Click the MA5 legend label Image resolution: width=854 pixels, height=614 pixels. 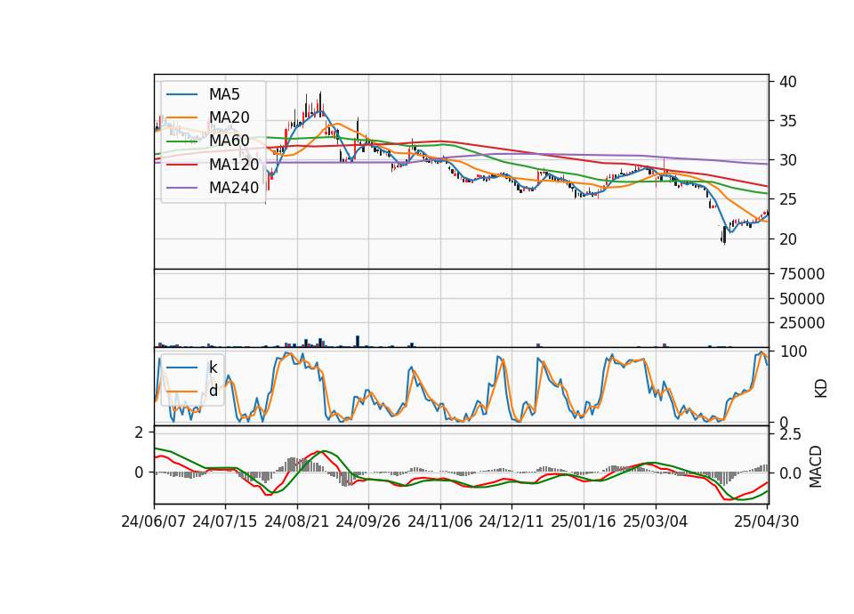224,94
